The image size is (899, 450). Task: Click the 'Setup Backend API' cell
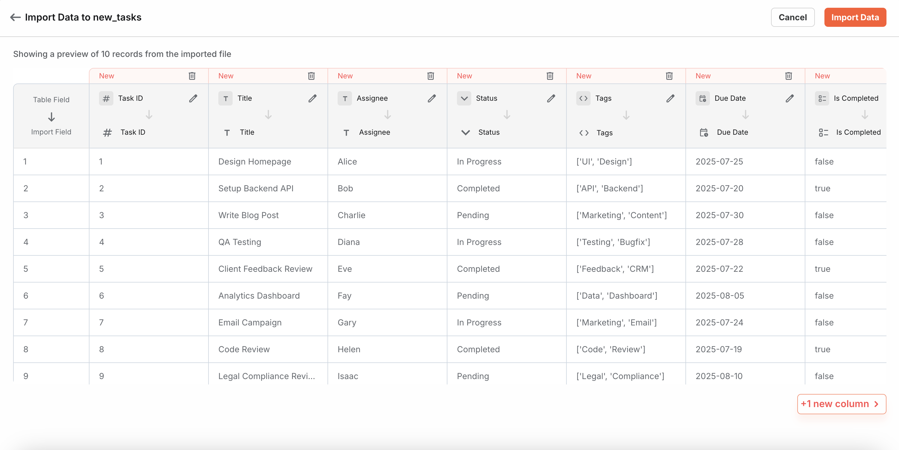click(268, 188)
